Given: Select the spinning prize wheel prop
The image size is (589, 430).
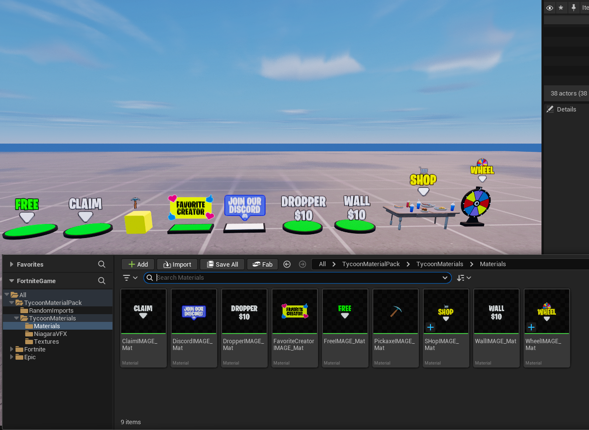Looking at the screenshot, I should [476, 207].
